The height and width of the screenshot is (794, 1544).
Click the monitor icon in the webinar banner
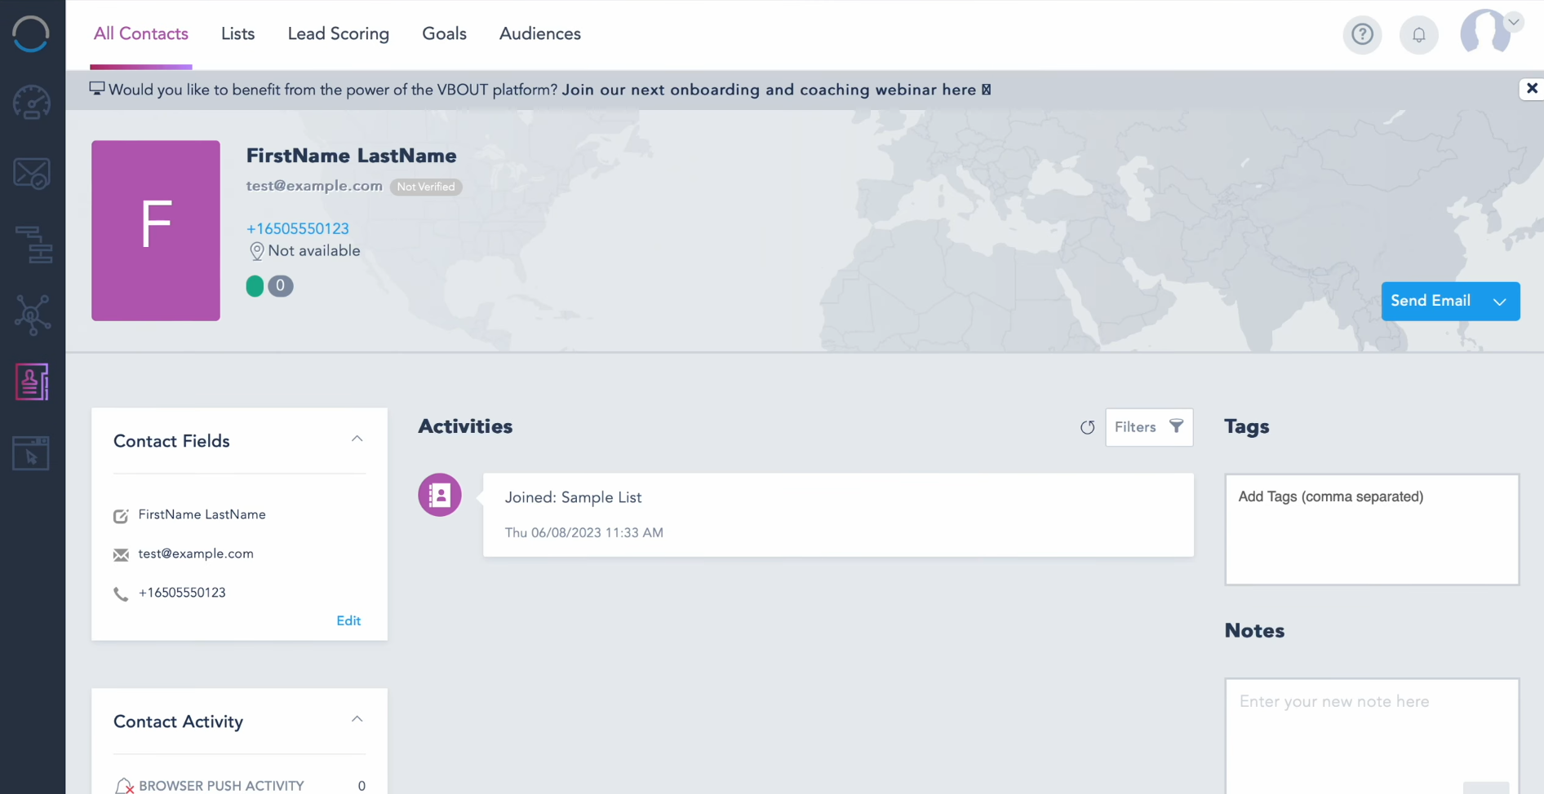click(x=97, y=88)
